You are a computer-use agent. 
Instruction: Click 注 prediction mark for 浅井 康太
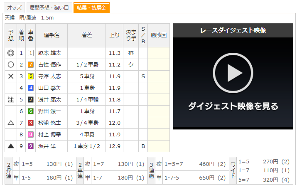tap(11, 99)
